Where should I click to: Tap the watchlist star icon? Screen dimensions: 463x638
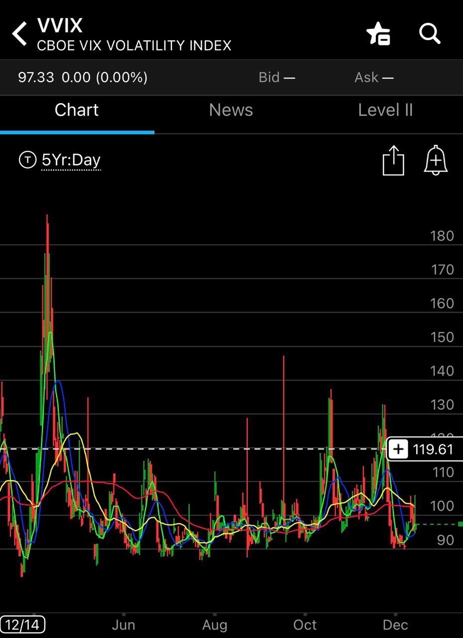[x=378, y=34]
